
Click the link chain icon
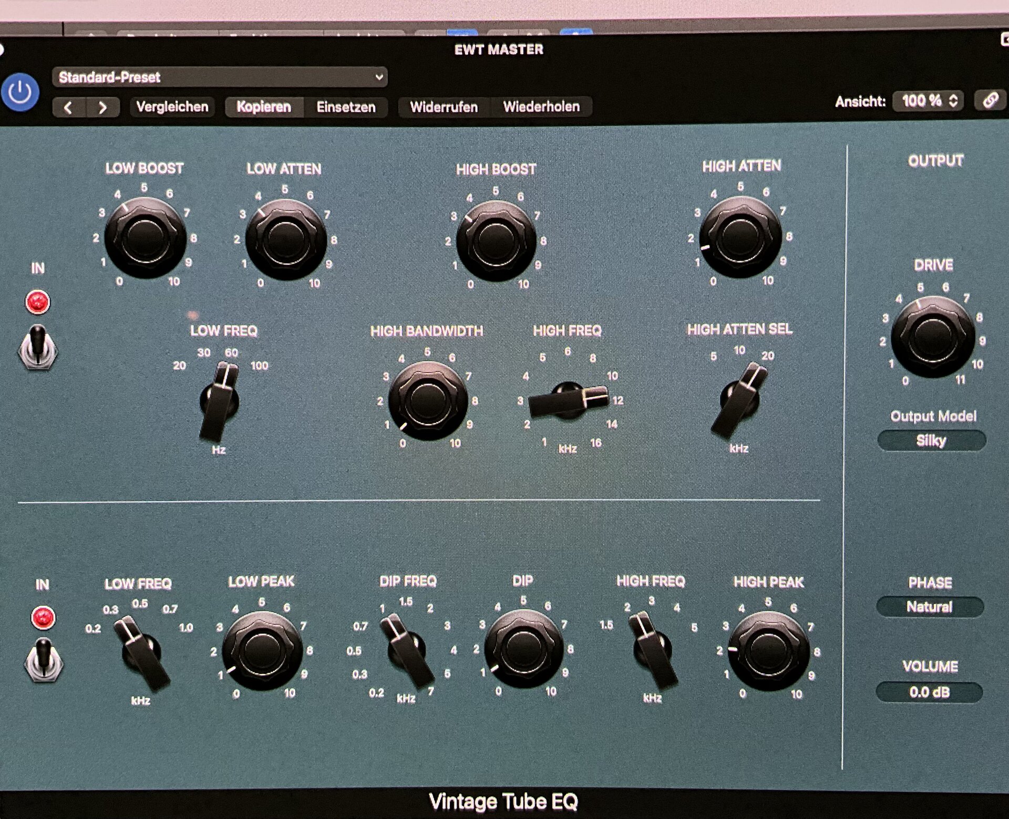[x=990, y=100]
